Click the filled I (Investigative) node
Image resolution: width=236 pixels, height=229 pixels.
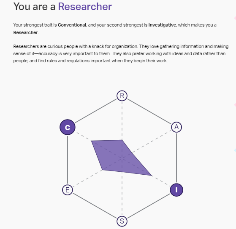[x=176, y=190]
